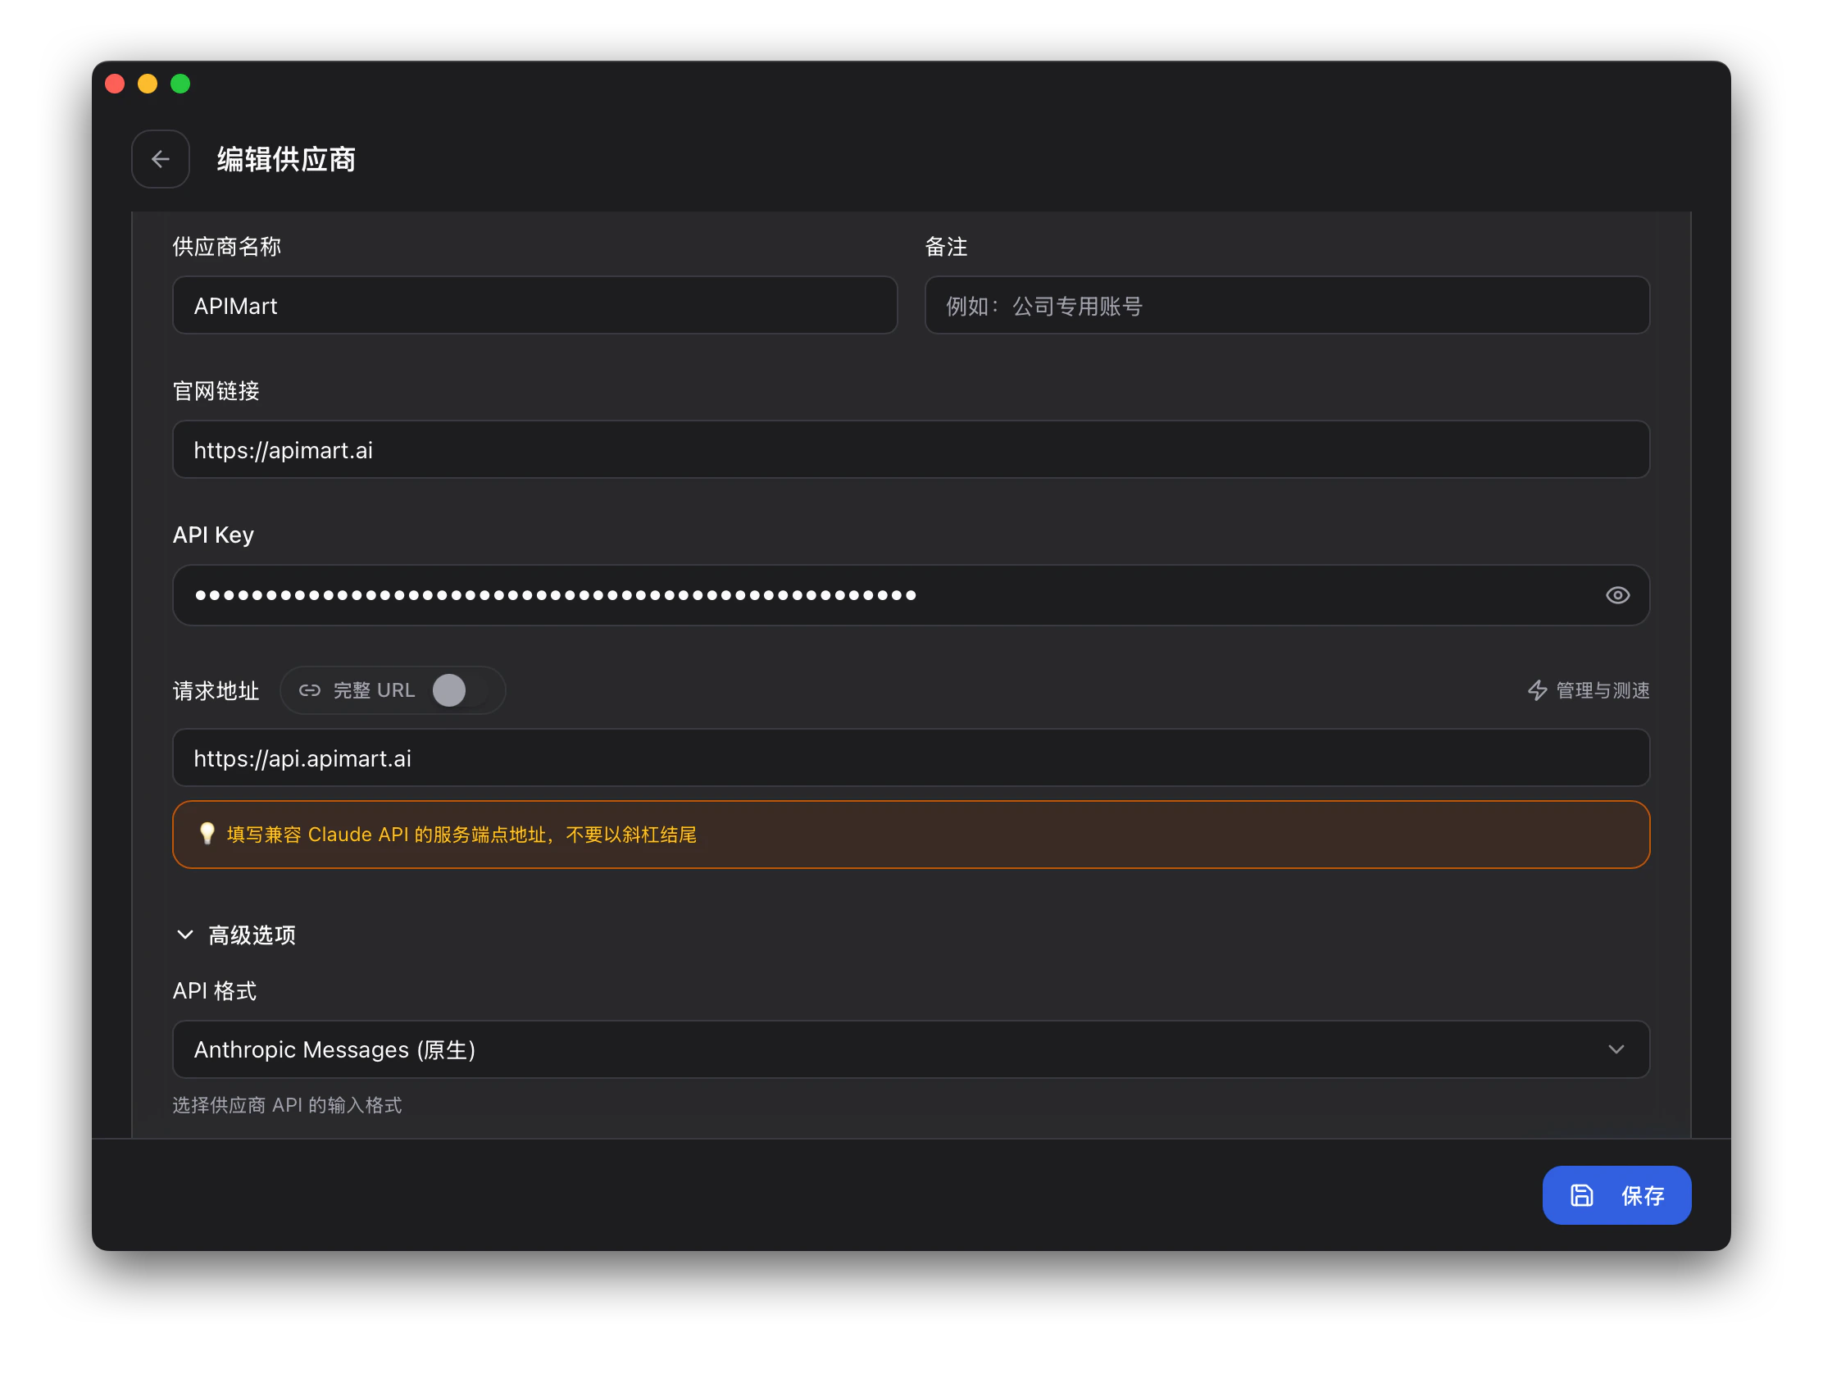Viewport: 1823px width, 1374px height.
Task: Click into the masked API Key field
Action: coord(911,595)
